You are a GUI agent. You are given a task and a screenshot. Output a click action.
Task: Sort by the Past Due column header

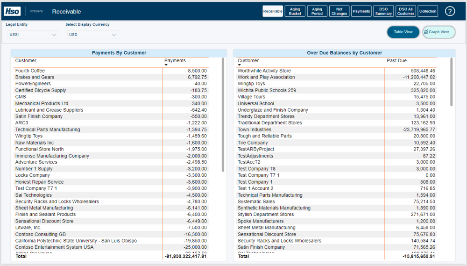point(396,61)
